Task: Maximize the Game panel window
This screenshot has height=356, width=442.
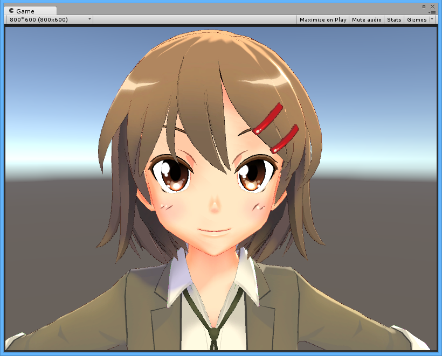Action: (424, 6)
